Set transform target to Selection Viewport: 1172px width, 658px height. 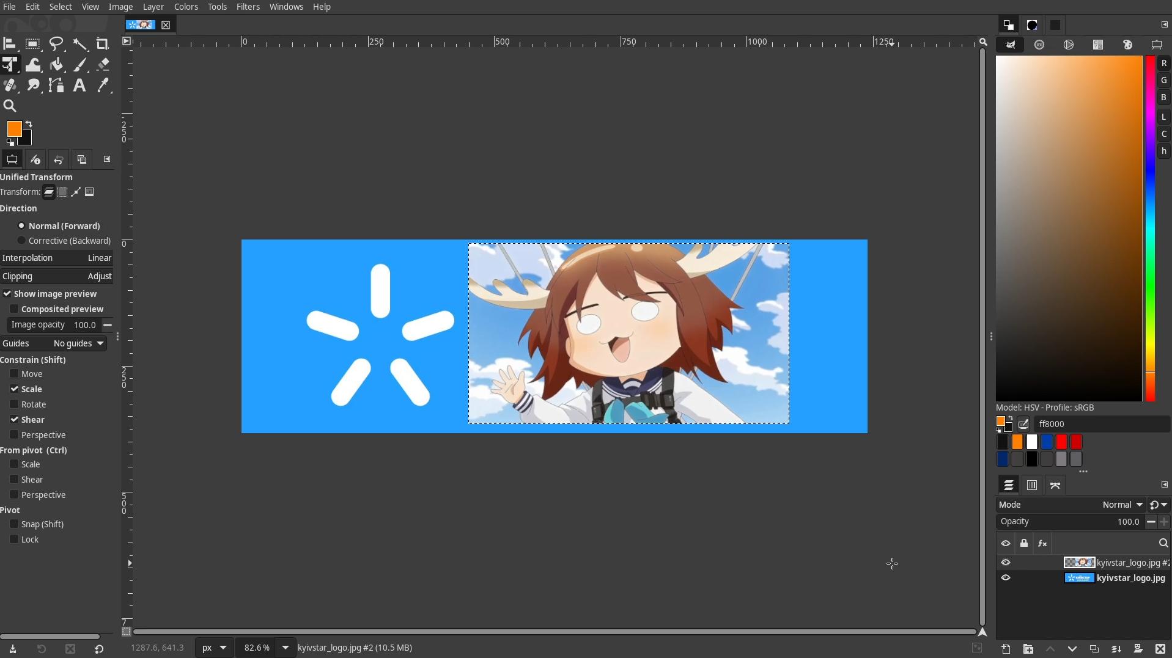[x=62, y=192]
